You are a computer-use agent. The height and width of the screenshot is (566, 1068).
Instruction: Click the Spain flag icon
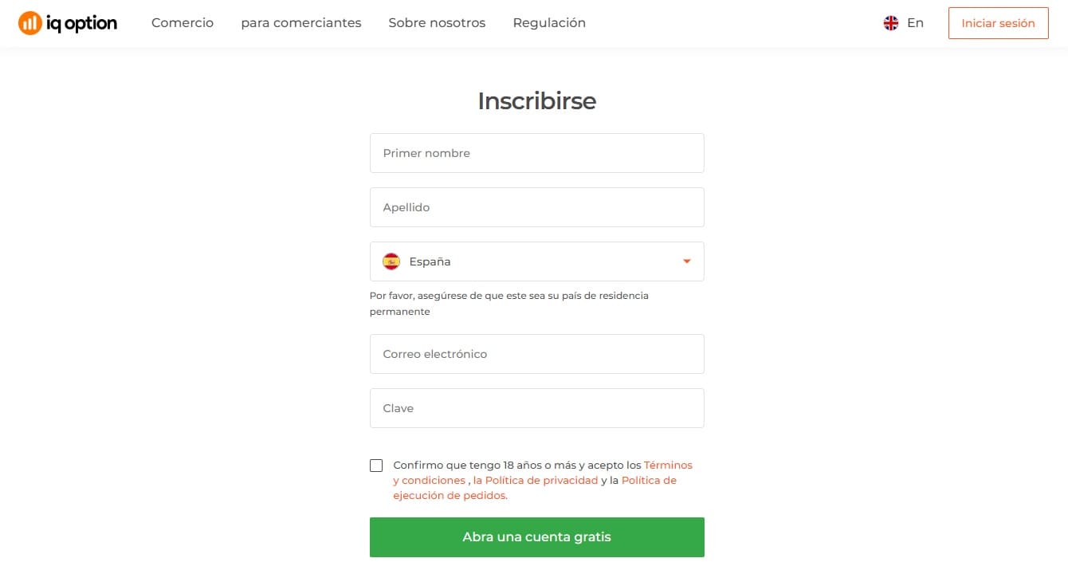pos(391,261)
